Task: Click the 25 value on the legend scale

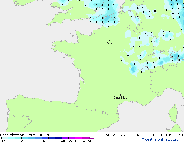Action: point(56,141)
